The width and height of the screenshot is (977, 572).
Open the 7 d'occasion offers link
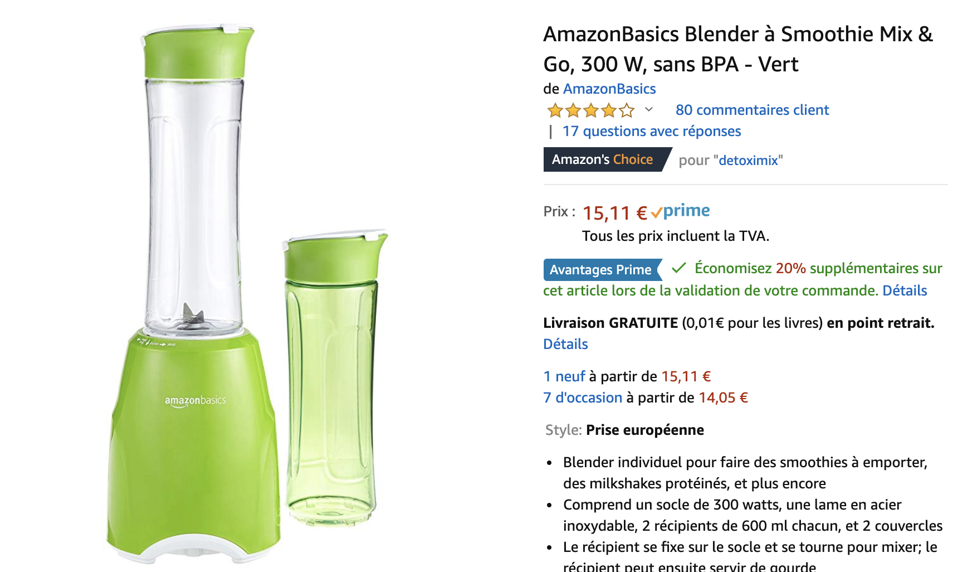coord(583,398)
